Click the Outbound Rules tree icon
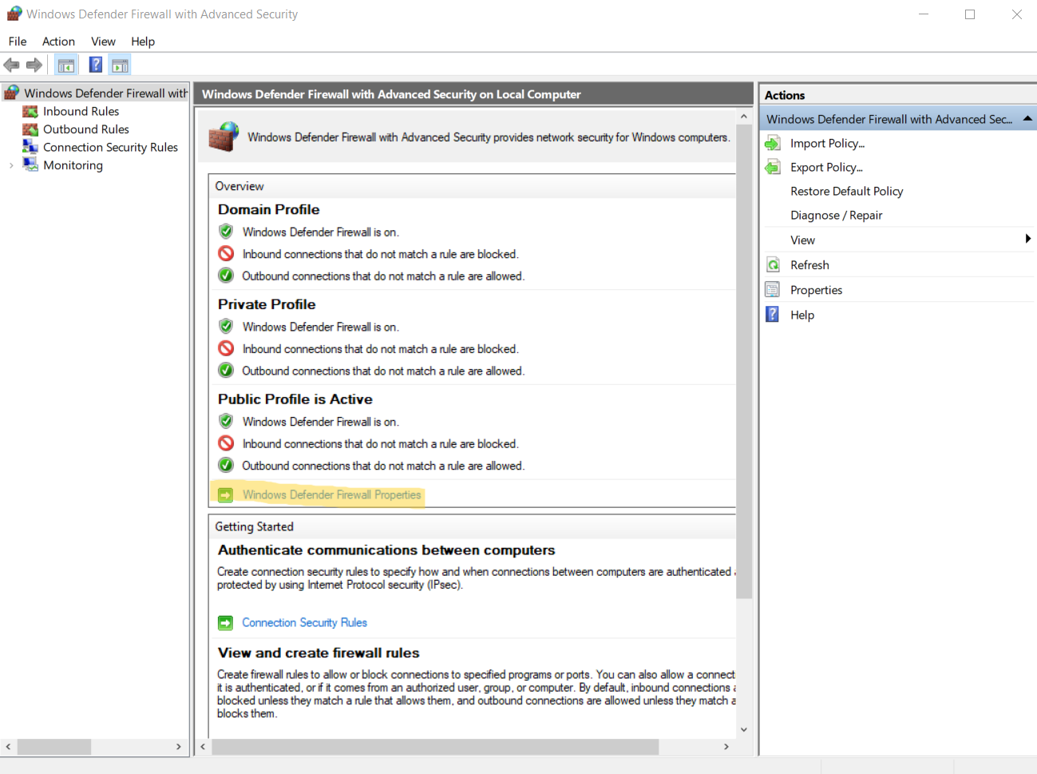The width and height of the screenshot is (1037, 774). point(30,129)
